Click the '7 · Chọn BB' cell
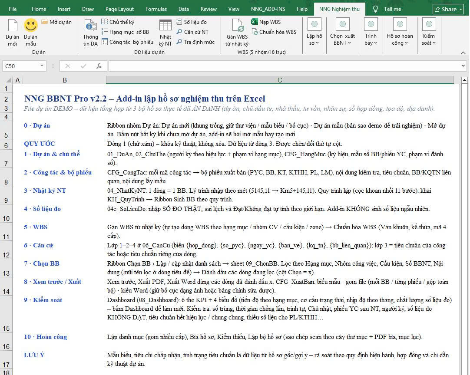470x375 pixels. pos(64,268)
